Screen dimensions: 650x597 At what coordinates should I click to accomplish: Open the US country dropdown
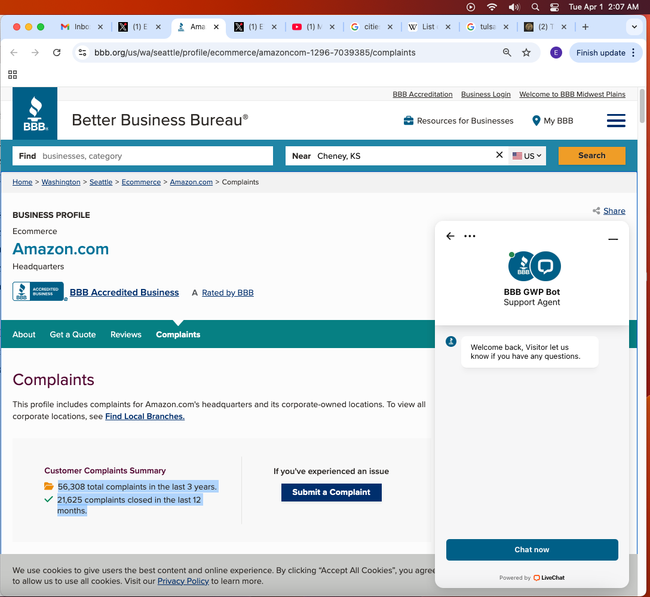pyautogui.click(x=527, y=156)
